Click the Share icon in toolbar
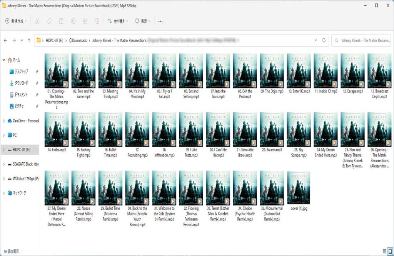394x256 pixels. tap(85, 21)
